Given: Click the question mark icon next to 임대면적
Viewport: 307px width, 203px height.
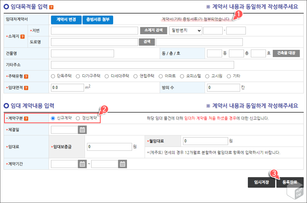Looking at the screenshot, I should pyautogui.click(x=26, y=88).
